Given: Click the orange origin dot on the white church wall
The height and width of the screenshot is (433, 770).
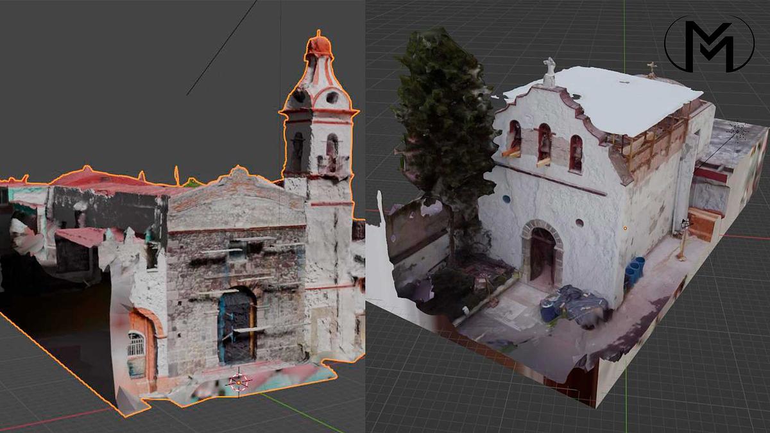Looking at the screenshot, I should pos(625,228).
